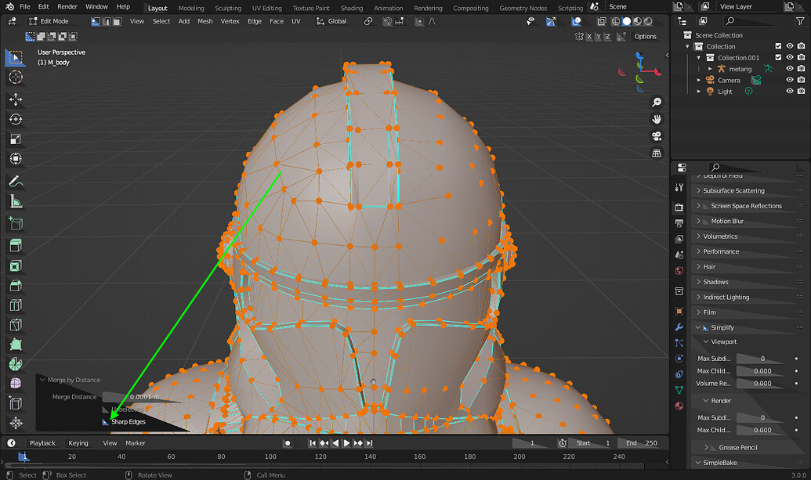Switch to edge select mode
The width and height of the screenshot is (811, 480).
tap(107, 21)
